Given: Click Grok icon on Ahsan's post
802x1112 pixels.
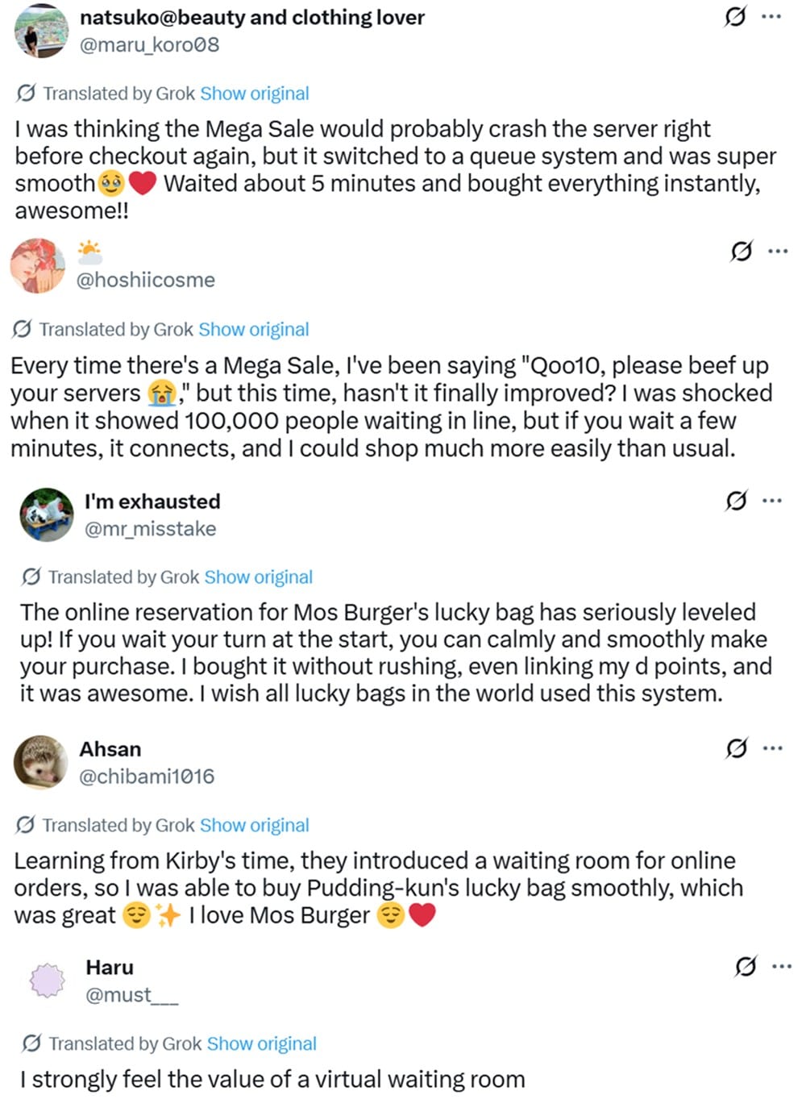Looking at the screenshot, I should point(737,748).
